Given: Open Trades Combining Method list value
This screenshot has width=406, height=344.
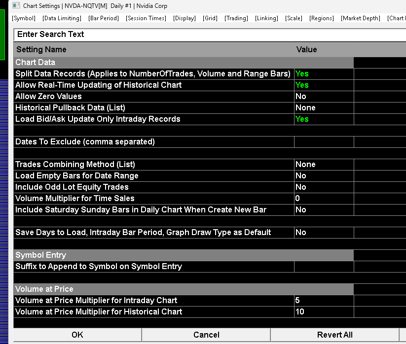Looking at the screenshot, I should (x=324, y=164).
